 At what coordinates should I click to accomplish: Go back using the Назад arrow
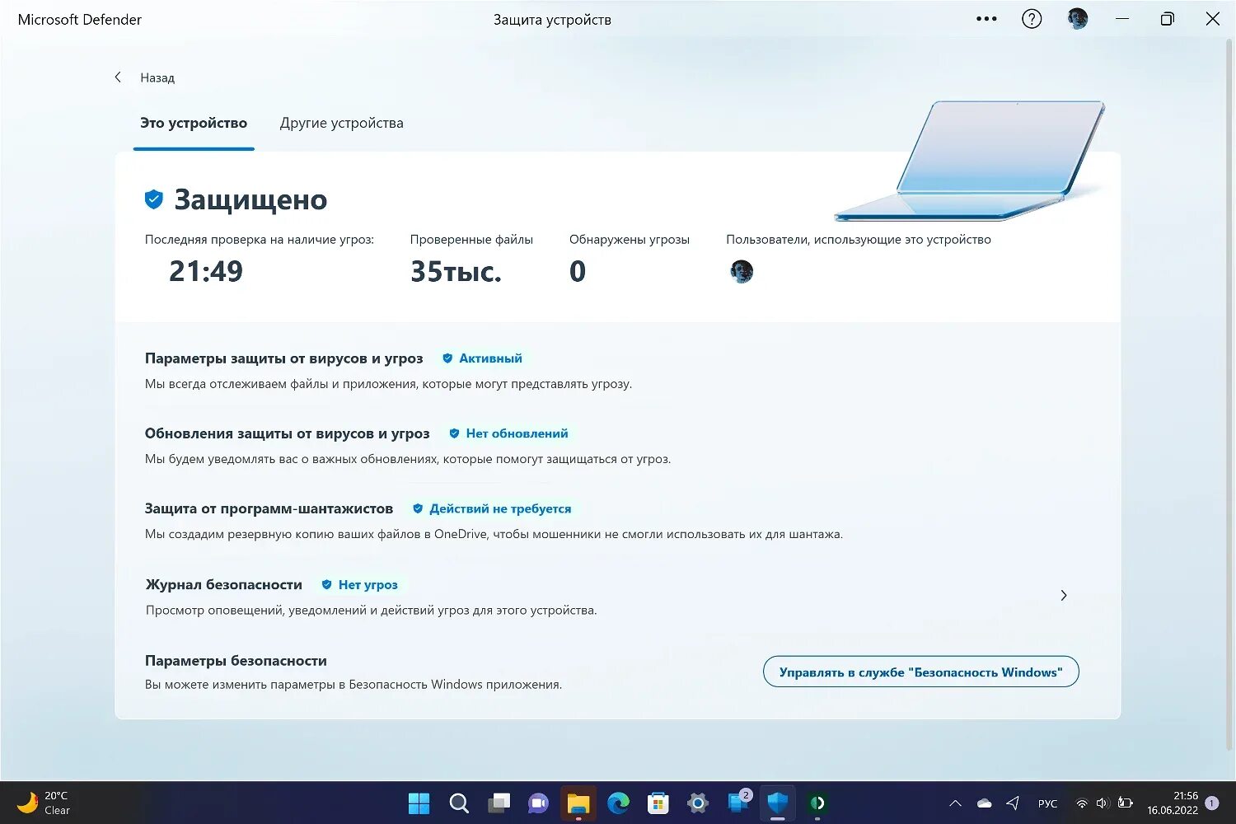coord(118,77)
